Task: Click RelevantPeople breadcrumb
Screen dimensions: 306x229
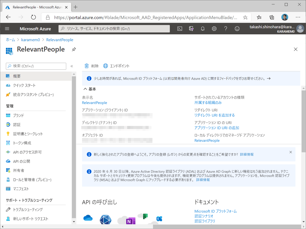Action: pyautogui.click(x=60, y=40)
